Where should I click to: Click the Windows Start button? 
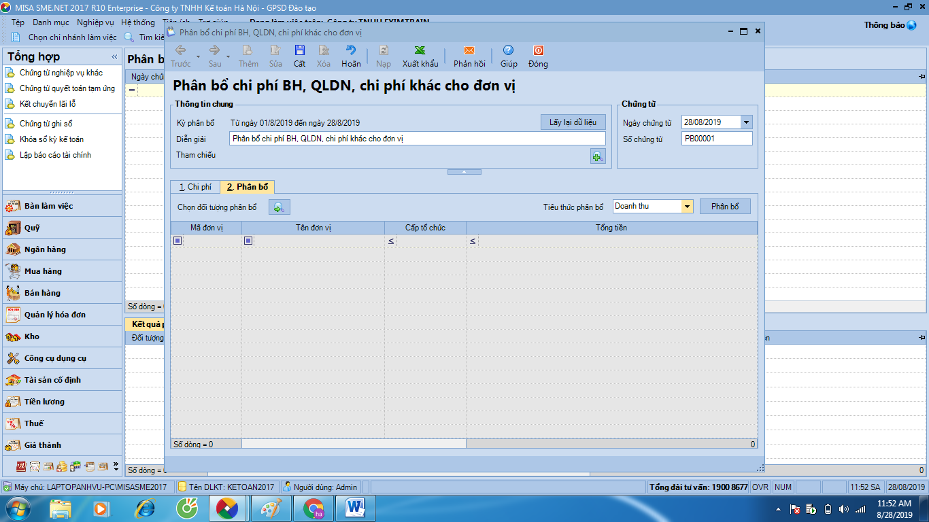18,508
